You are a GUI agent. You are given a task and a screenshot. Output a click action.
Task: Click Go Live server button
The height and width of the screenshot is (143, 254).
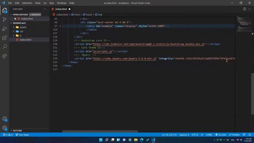tap(221, 135)
